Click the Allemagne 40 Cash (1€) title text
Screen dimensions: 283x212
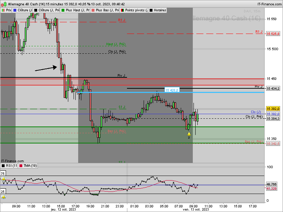click(x=26, y=4)
